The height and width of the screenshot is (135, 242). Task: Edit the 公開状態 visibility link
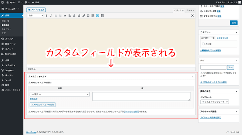[x=218, y=11]
